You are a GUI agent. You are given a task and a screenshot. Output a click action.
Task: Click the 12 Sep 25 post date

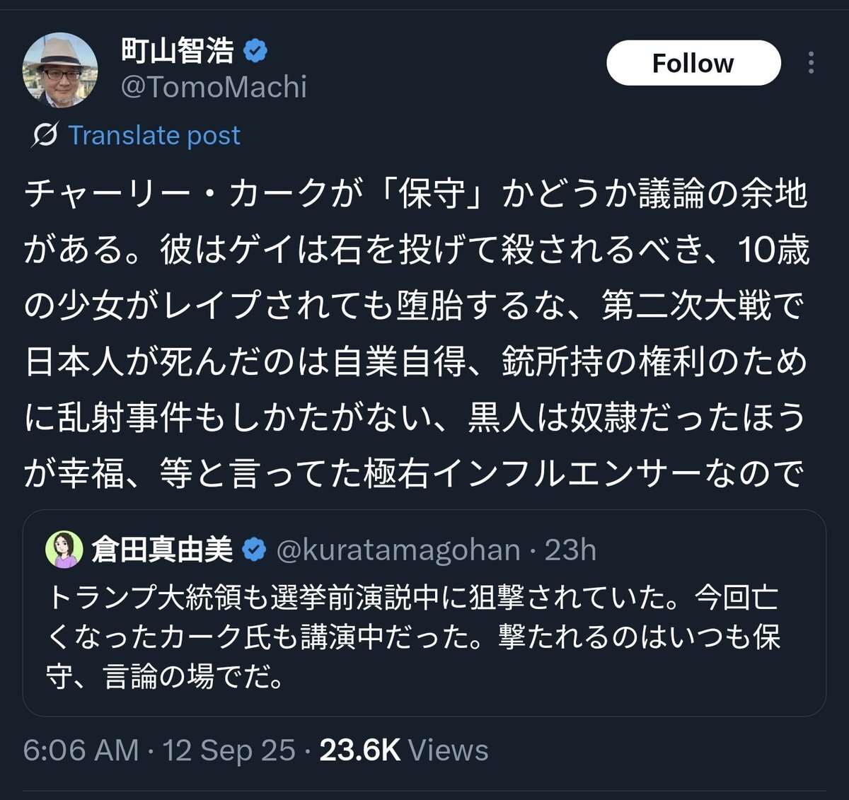click(x=229, y=750)
